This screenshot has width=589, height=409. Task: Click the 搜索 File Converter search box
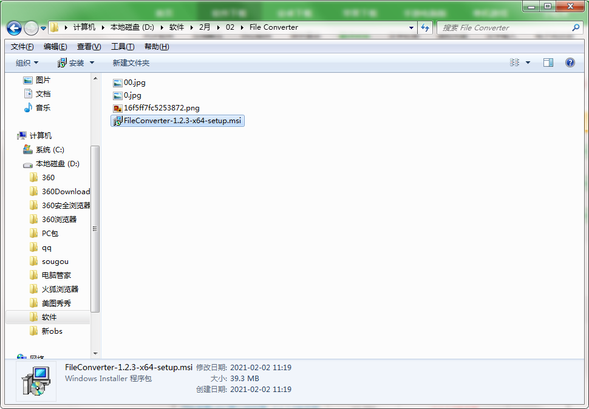[504, 27]
